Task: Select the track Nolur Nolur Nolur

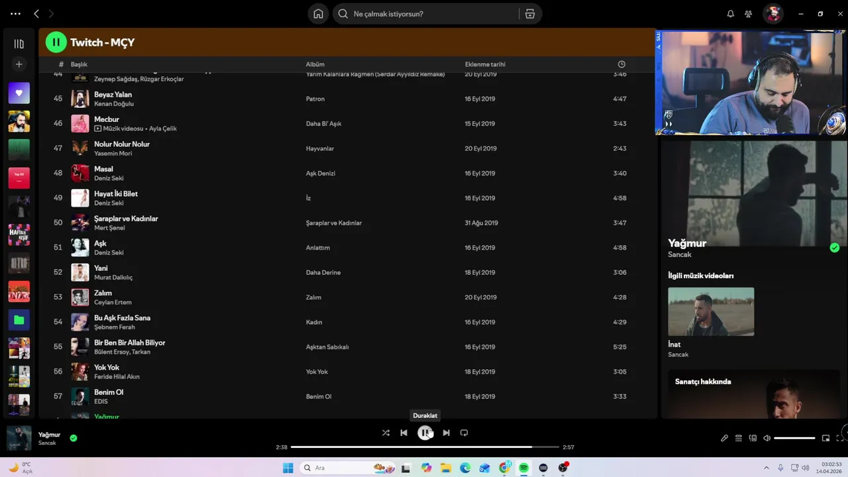Action: (x=122, y=144)
